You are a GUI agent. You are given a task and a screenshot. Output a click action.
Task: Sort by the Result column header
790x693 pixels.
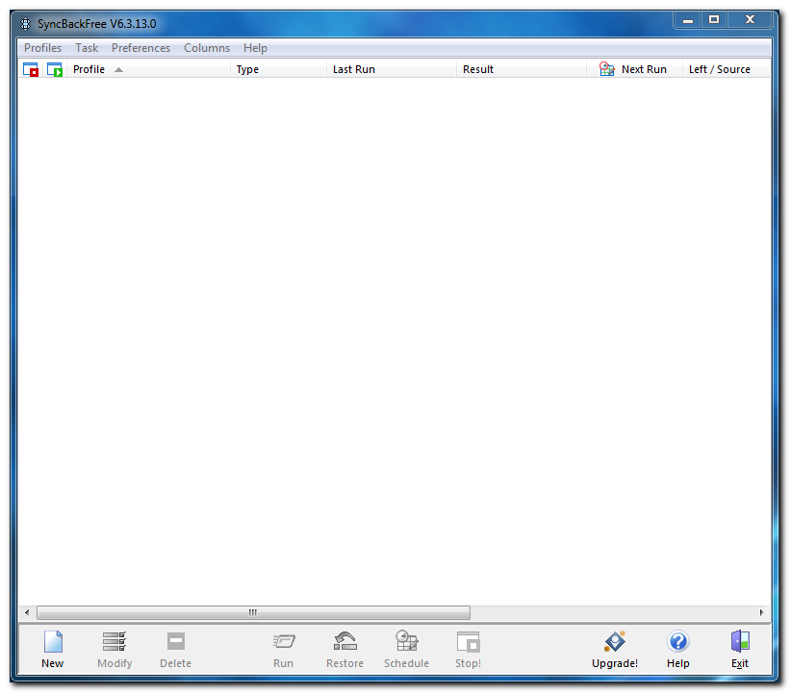pyautogui.click(x=522, y=69)
